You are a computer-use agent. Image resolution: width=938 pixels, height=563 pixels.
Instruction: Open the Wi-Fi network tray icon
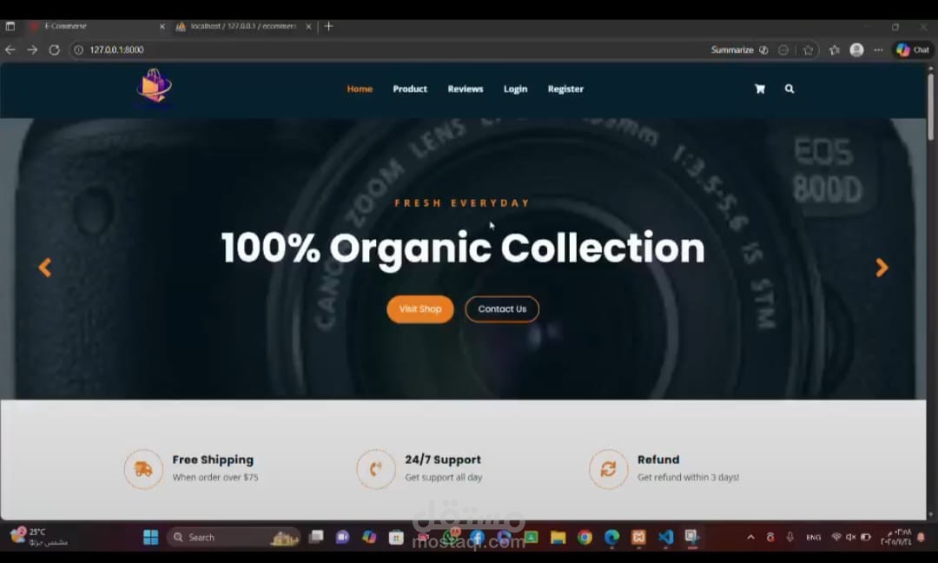tap(836, 537)
